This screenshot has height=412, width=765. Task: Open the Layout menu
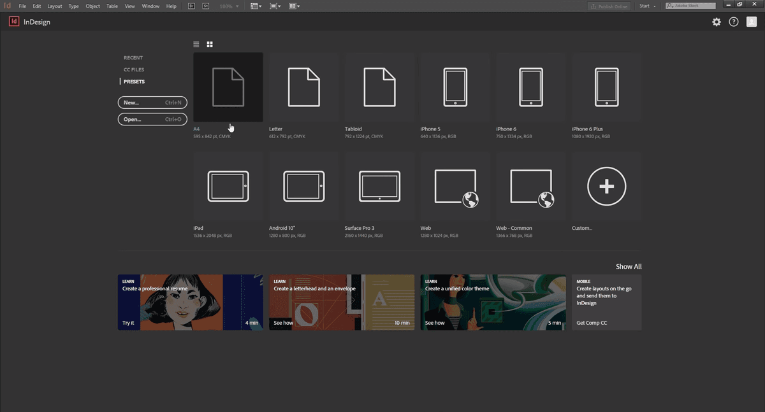click(x=55, y=6)
